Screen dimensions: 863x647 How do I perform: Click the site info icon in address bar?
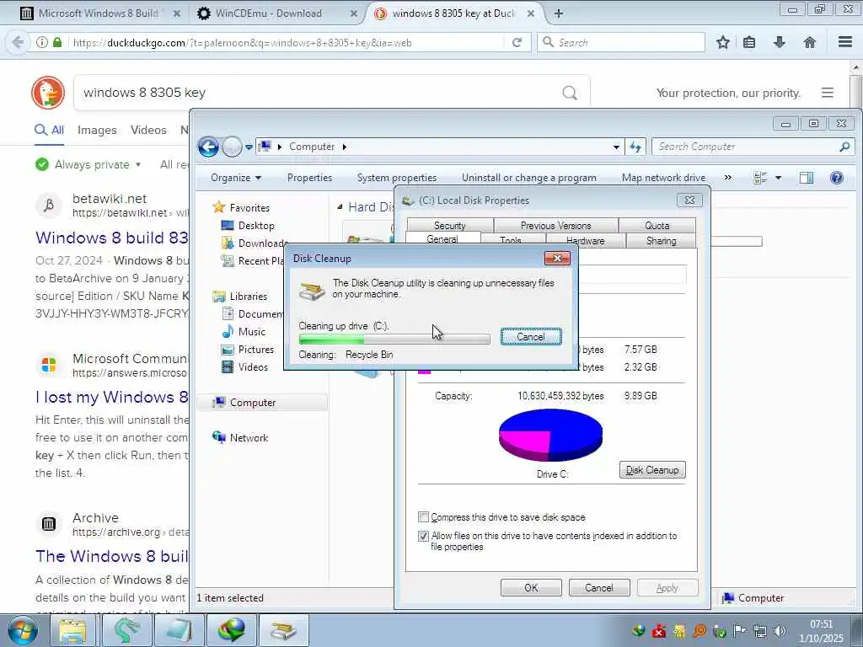42,42
